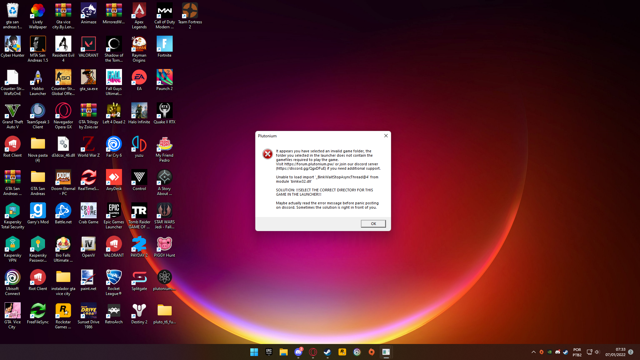This screenshot has height=360, width=640.
Task: Select the Animaze desktop shortcut
Action: pos(89,13)
